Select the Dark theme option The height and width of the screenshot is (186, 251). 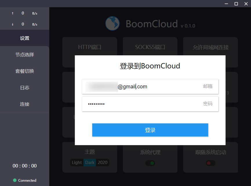tap(90, 163)
